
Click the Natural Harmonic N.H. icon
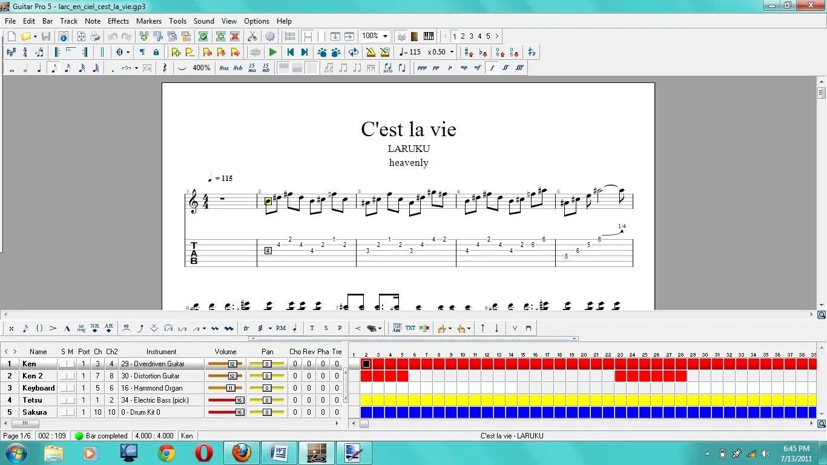pyautogui.click(x=95, y=328)
